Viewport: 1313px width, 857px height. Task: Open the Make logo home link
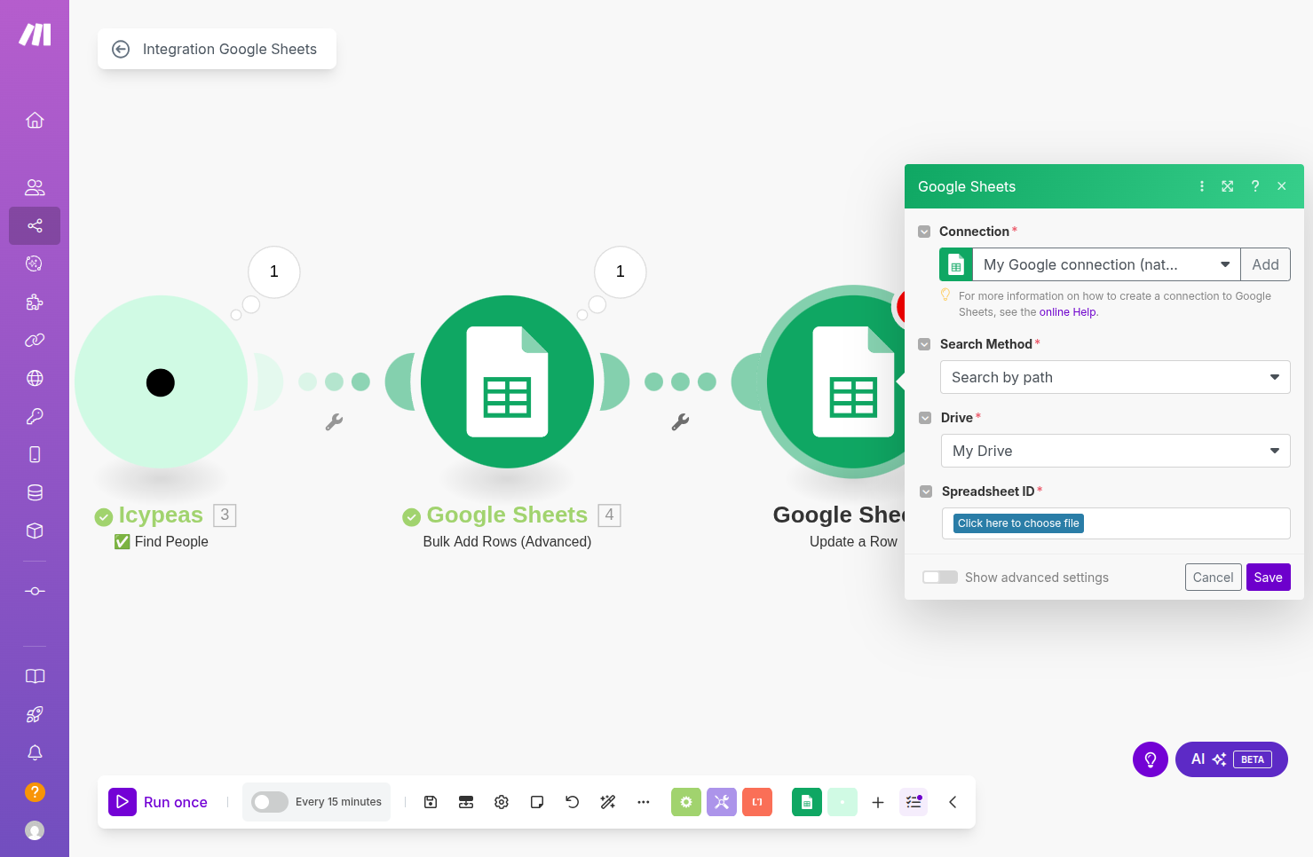[x=35, y=35]
